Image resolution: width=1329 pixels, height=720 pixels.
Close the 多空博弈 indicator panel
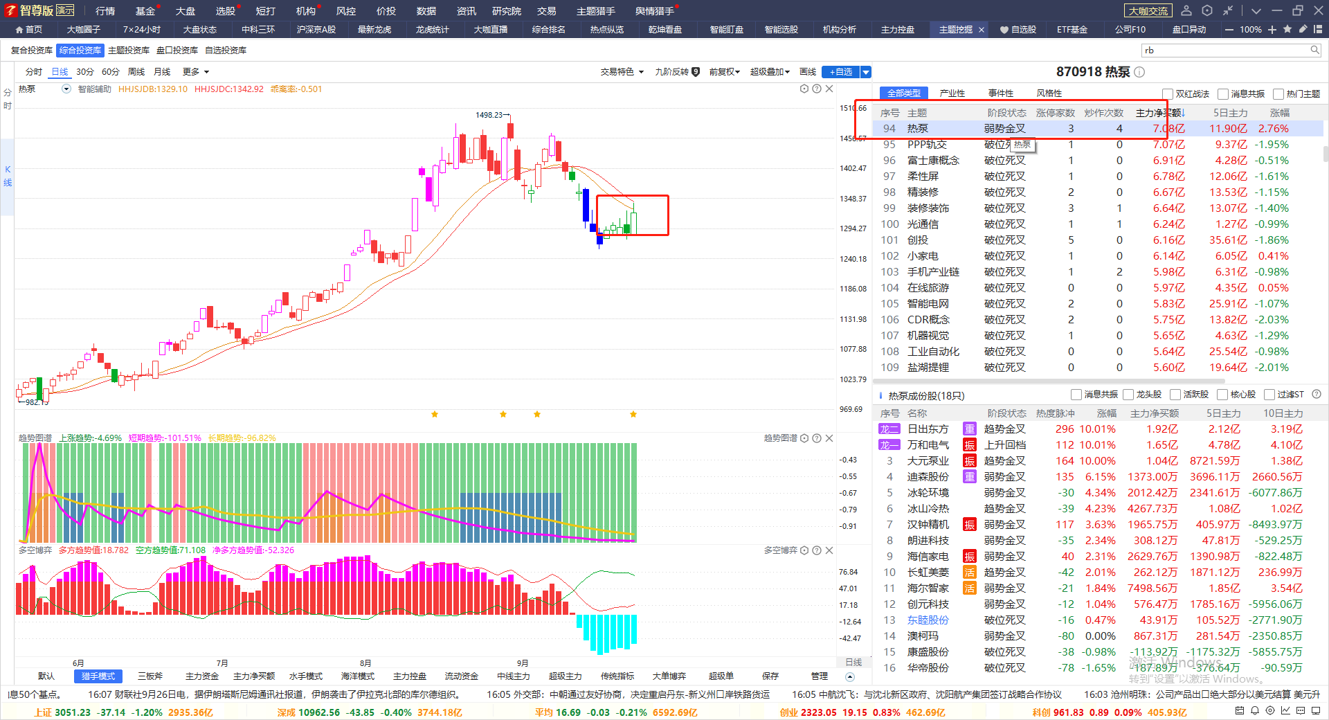point(829,550)
